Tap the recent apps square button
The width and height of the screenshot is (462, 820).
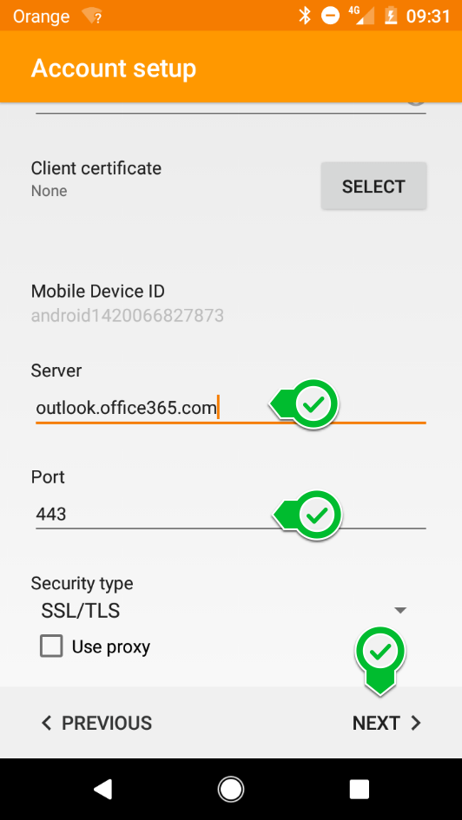tap(359, 789)
